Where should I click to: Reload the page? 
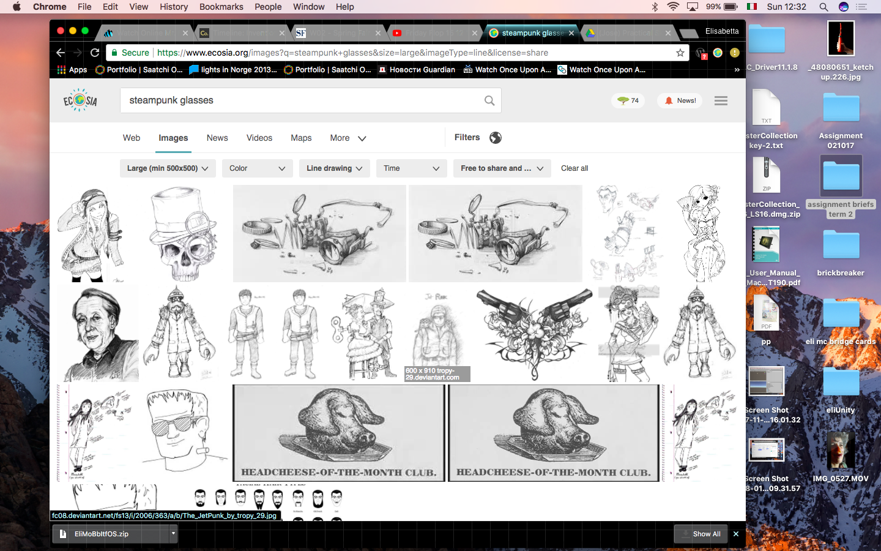95,53
